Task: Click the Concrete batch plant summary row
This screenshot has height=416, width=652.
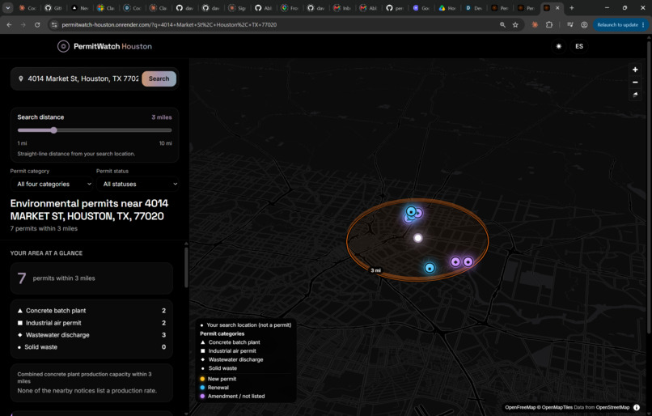Action: pyautogui.click(x=91, y=311)
